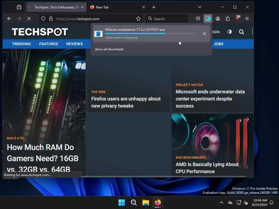
Task: Open 'How Much RAM Do Gamers Need' article
Action: coord(43,158)
